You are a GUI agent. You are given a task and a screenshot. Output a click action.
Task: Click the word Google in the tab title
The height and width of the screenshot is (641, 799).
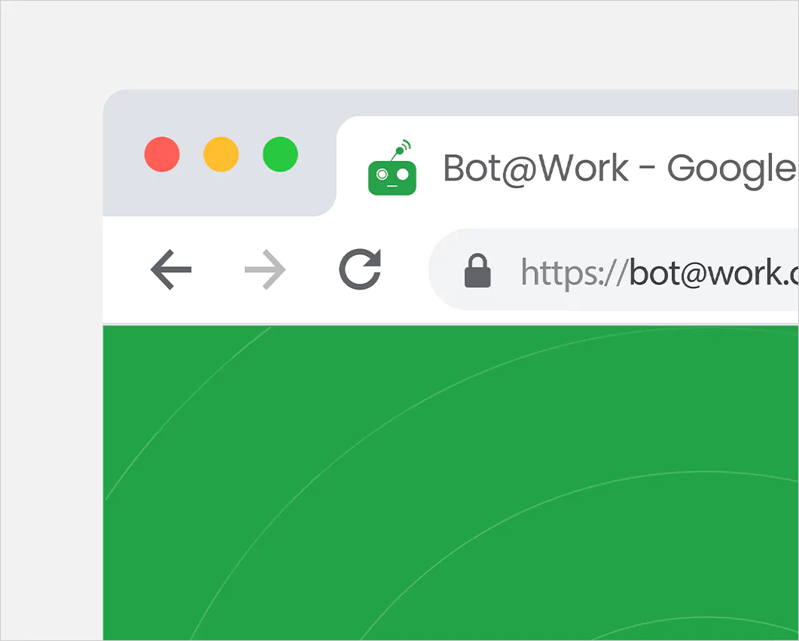tap(732, 169)
